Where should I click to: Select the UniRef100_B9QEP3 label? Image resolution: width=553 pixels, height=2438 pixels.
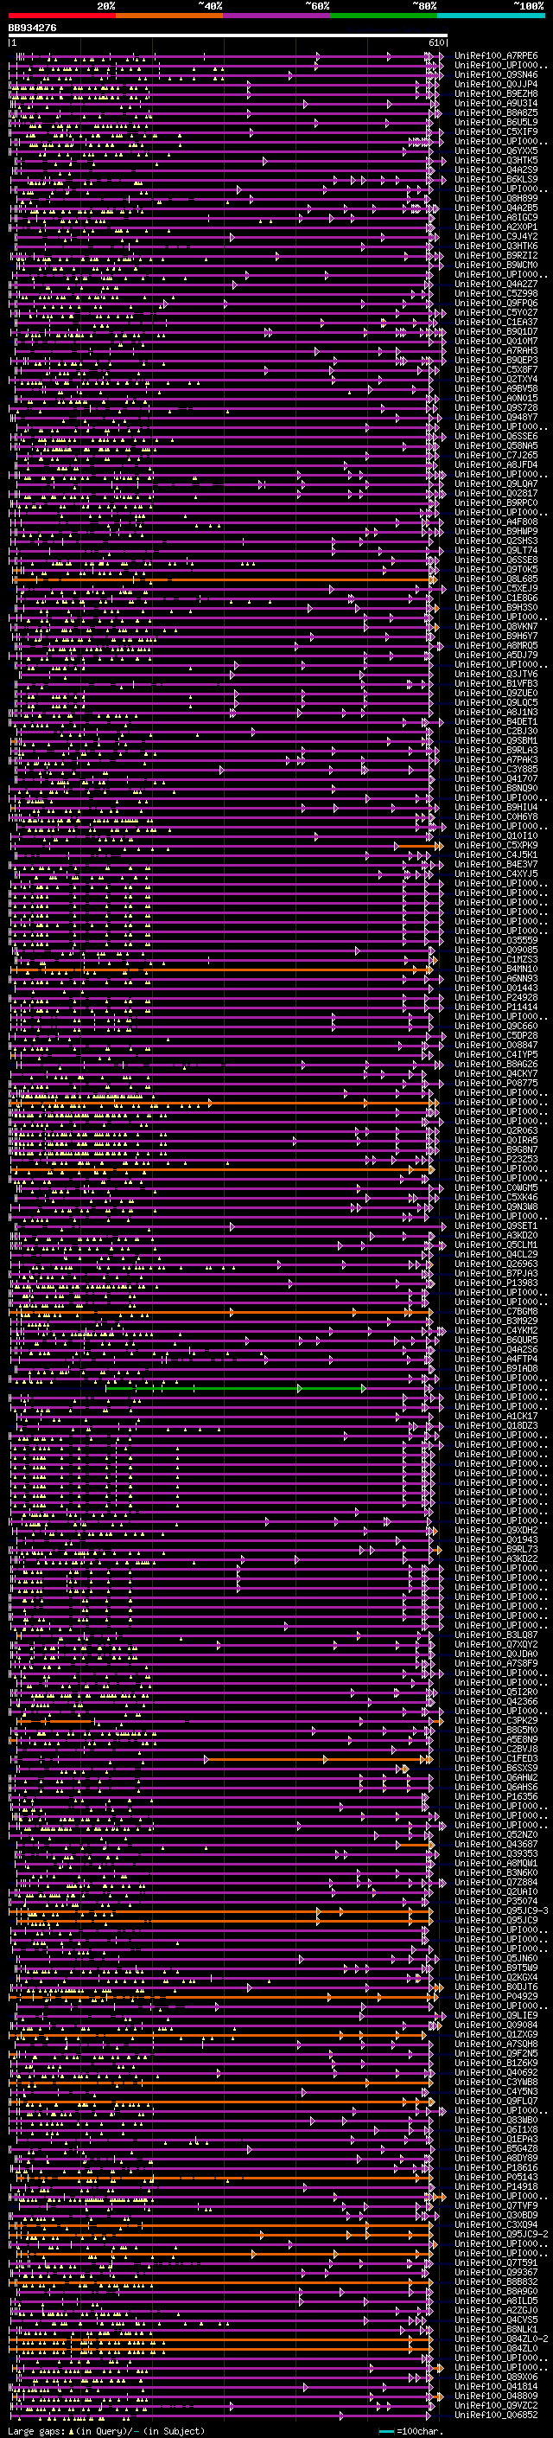coord(496,360)
